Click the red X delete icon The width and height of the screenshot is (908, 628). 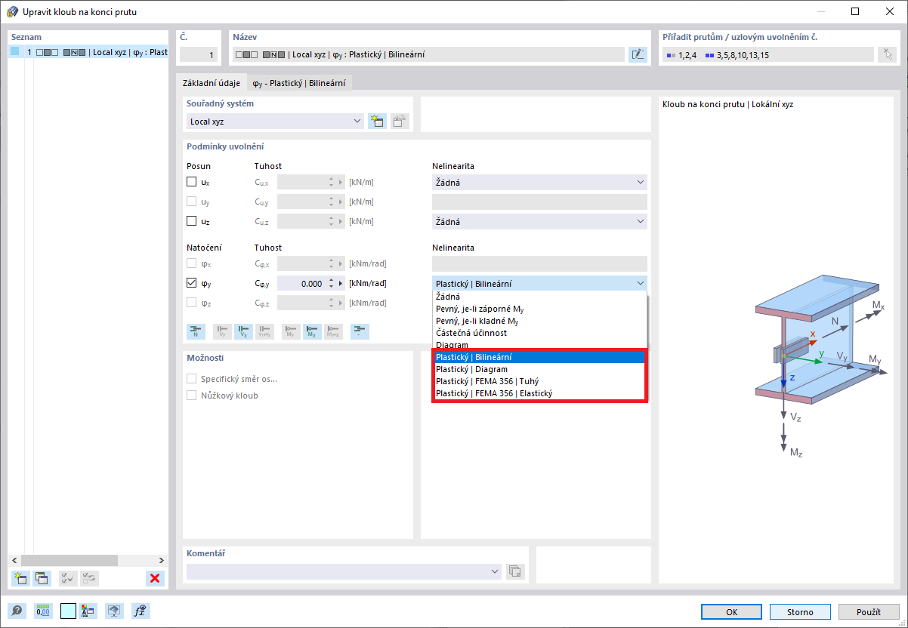tap(155, 578)
